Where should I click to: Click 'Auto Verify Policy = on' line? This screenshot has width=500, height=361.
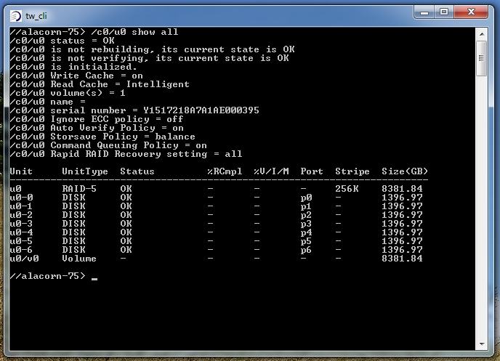click(97, 128)
